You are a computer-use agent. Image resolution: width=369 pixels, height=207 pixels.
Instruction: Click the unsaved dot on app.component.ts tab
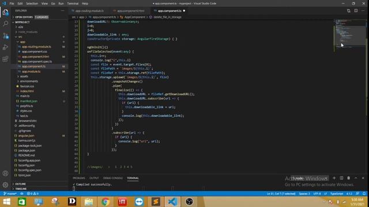(x=184, y=11)
